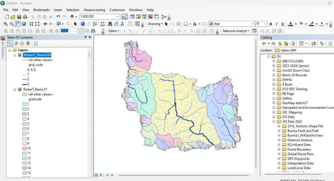The width and height of the screenshot is (334, 181).
Task: Click the Add Data icon
Action: [x=72, y=17]
